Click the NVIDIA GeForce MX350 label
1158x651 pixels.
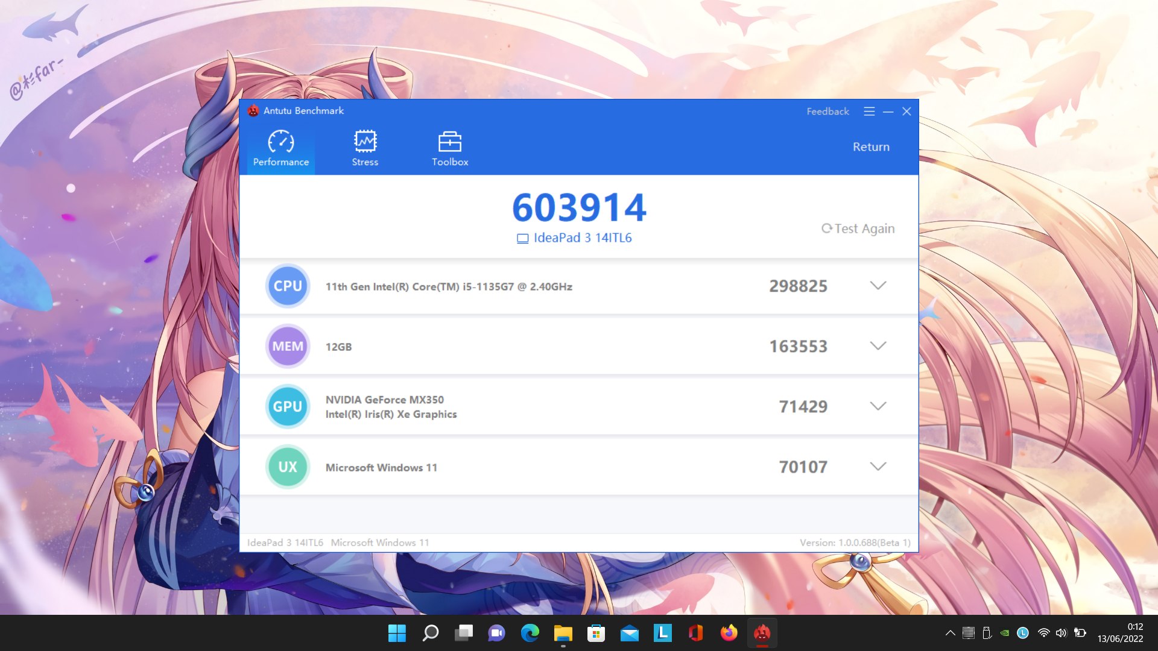384,400
